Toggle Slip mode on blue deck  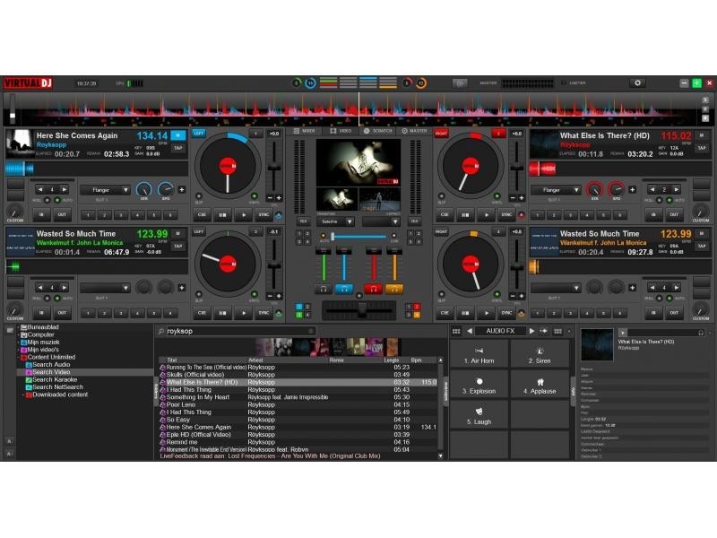coord(199,196)
